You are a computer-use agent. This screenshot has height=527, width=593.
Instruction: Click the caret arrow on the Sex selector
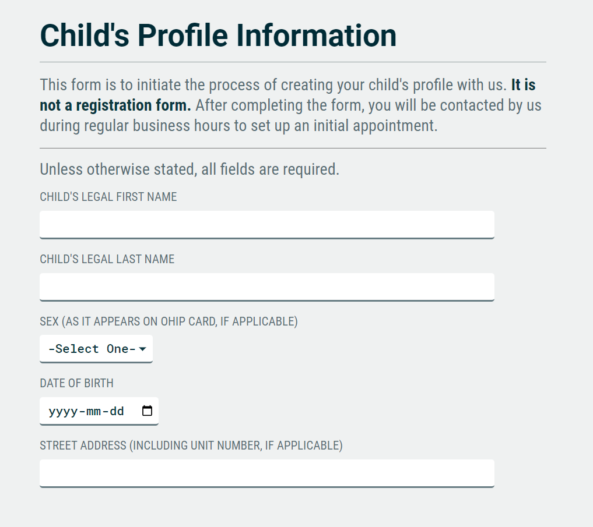click(x=143, y=349)
